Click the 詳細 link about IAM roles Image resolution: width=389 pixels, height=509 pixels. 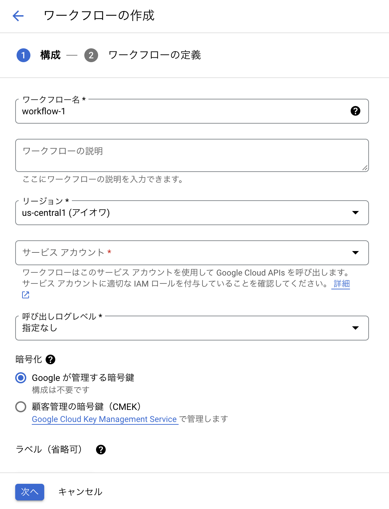point(341,284)
